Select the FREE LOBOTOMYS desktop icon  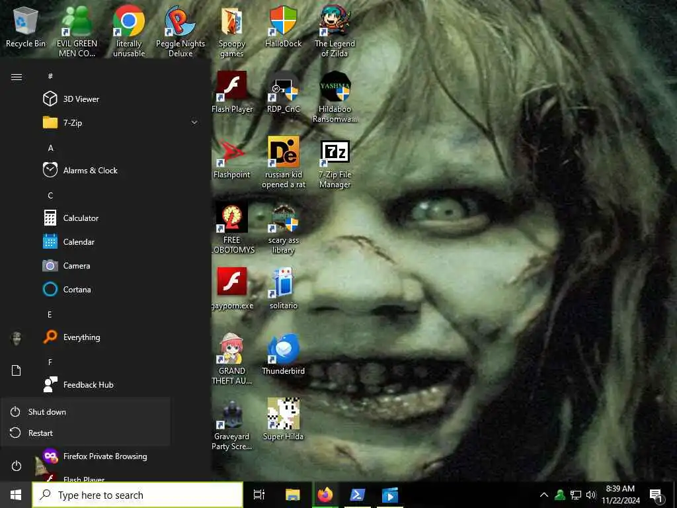pyautogui.click(x=232, y=228)
